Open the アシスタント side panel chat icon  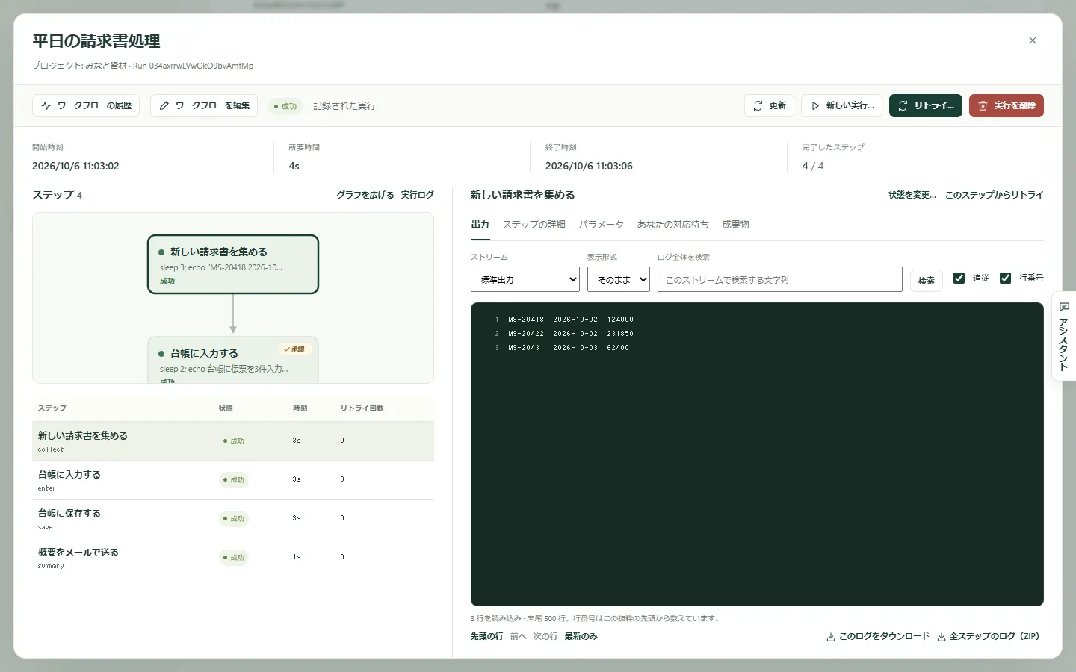pyautogui.click(x=1064, y=307)
